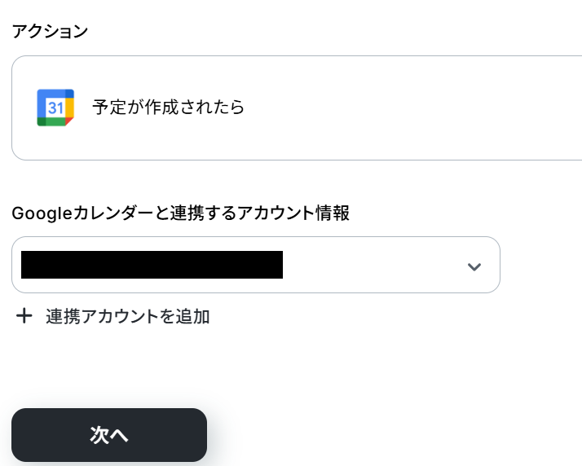Click the plus icon for adding an account
This screenshot has height=466, width=582.
24,316
